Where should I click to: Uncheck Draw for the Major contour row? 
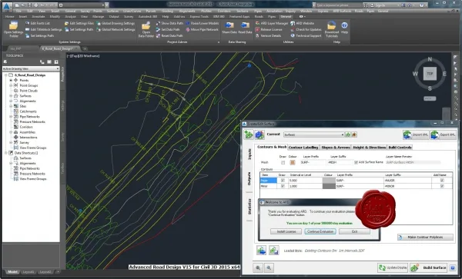283,180
